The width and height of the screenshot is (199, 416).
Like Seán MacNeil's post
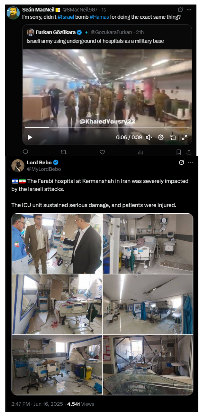point(102,152)
